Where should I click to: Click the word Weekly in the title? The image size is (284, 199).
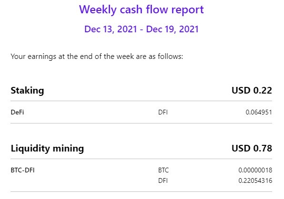click(98, 9)
